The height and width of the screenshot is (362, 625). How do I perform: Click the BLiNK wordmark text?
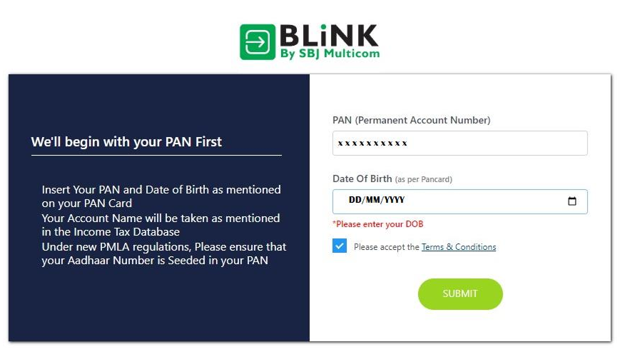coord(329,36)
